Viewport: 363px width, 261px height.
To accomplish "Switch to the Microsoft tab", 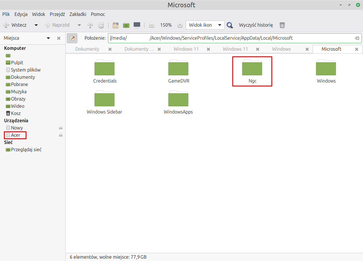I will pyautogui.click(x=331, y=49).
